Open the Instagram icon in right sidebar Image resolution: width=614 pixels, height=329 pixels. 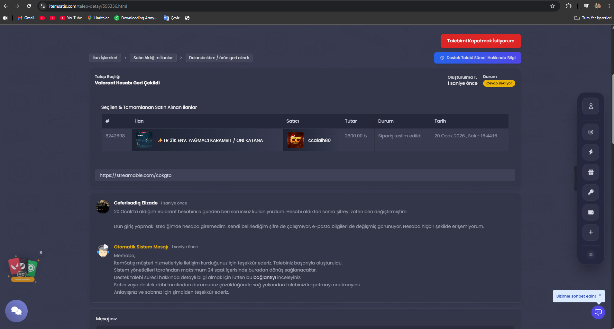[591, 132]
